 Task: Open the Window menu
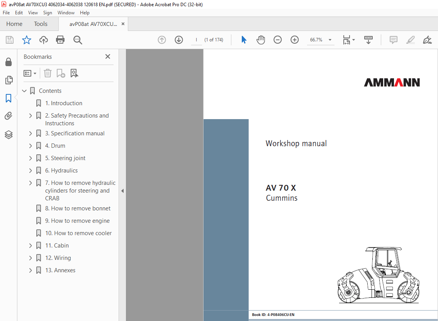(x=66, y=13)
